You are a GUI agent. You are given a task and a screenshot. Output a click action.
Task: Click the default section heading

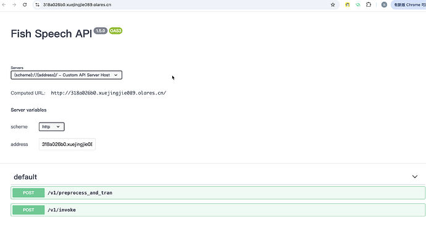tap(25, 177)
